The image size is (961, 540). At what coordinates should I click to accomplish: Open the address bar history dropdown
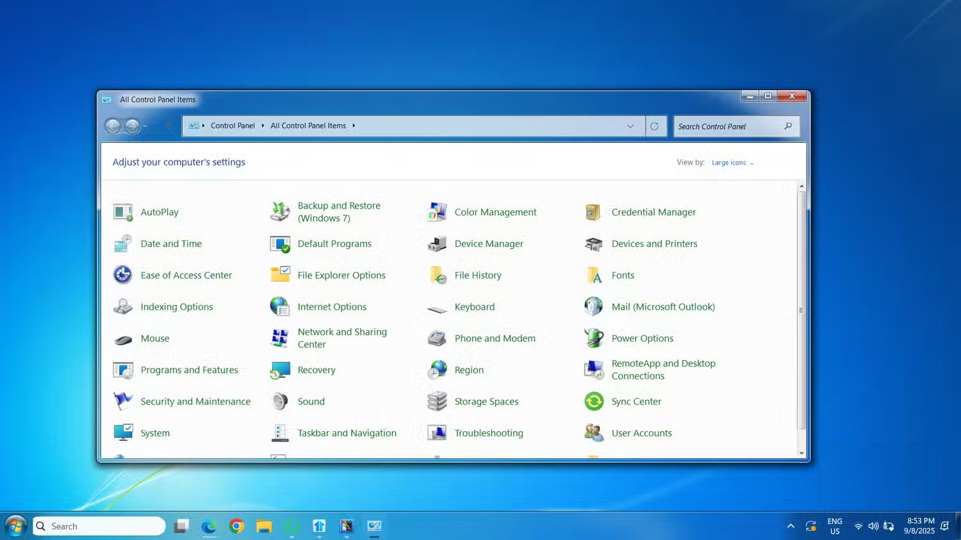point(630,126)
